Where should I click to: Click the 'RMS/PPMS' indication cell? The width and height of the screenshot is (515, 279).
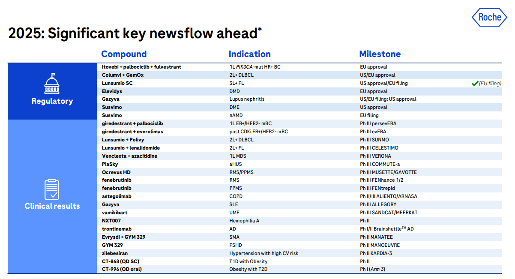[241, 172]
